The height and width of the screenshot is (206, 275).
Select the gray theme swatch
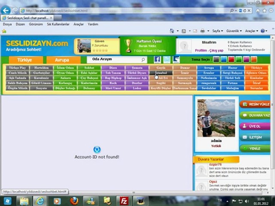[x=216, y=60]
